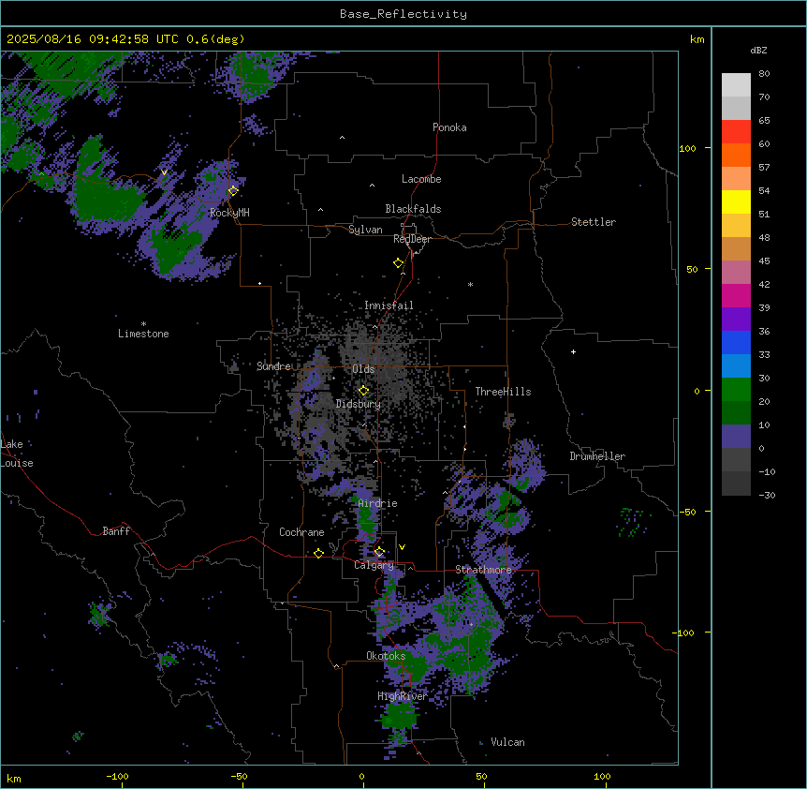Click the Drumheller label
The image size is (807, 789).
pos(597,456)
